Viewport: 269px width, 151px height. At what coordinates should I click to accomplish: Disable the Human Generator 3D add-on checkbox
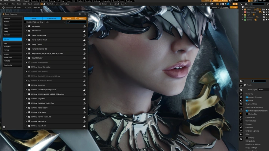tap(29, 49)
